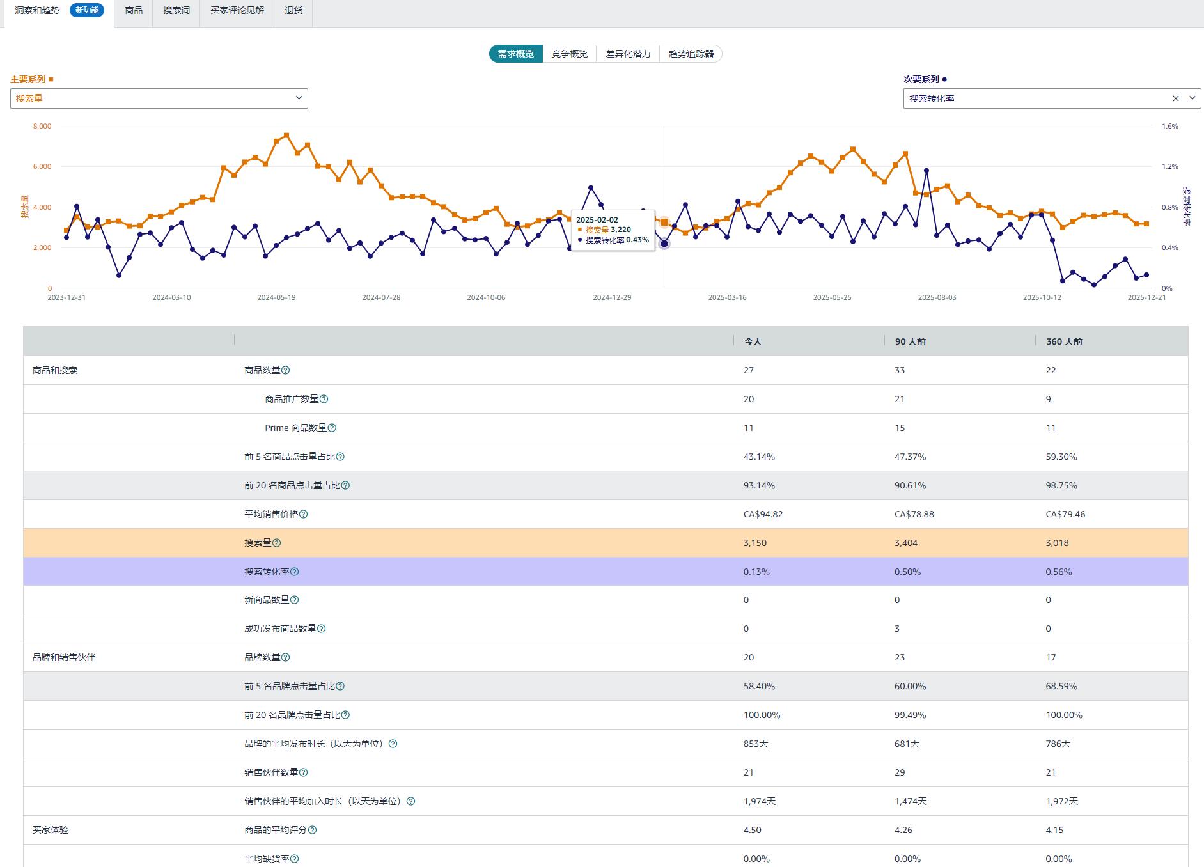Click help icon next to 商品数量
The height and width of the screenshot is (867, 1204).
286,370
